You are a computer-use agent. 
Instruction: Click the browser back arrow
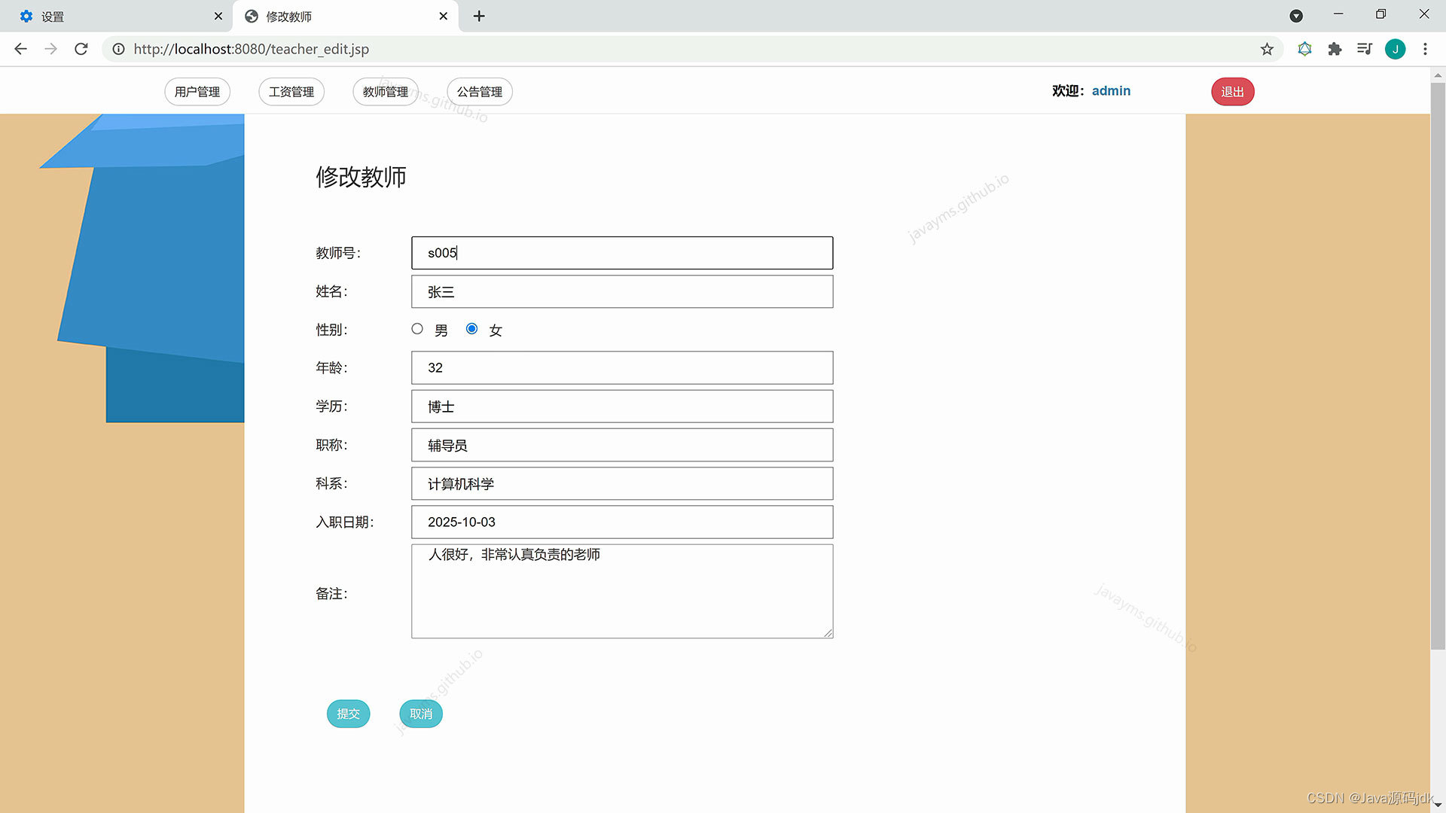coord(20,49)
